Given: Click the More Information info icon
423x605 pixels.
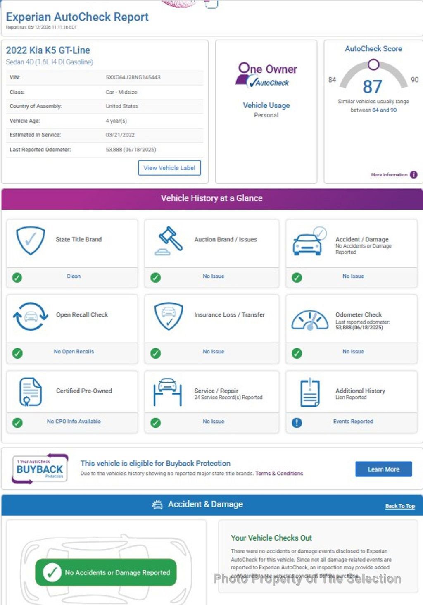Looking at the screenshot, I should (413, 175).
